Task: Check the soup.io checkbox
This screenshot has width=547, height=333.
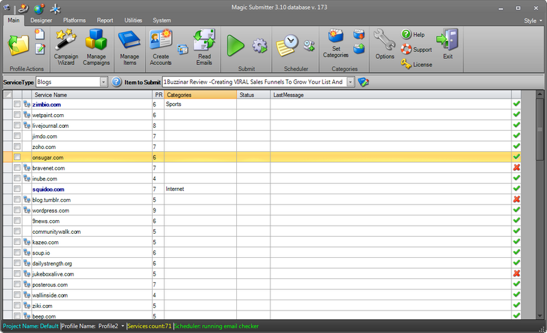Action: click(17, 252)
